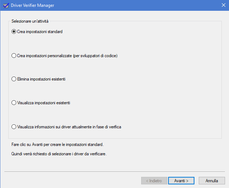Image resolution: width=229 pixels, height=188 pixels.
Task: Cancel the wizard with Annulla
Action: click(212, 180)
